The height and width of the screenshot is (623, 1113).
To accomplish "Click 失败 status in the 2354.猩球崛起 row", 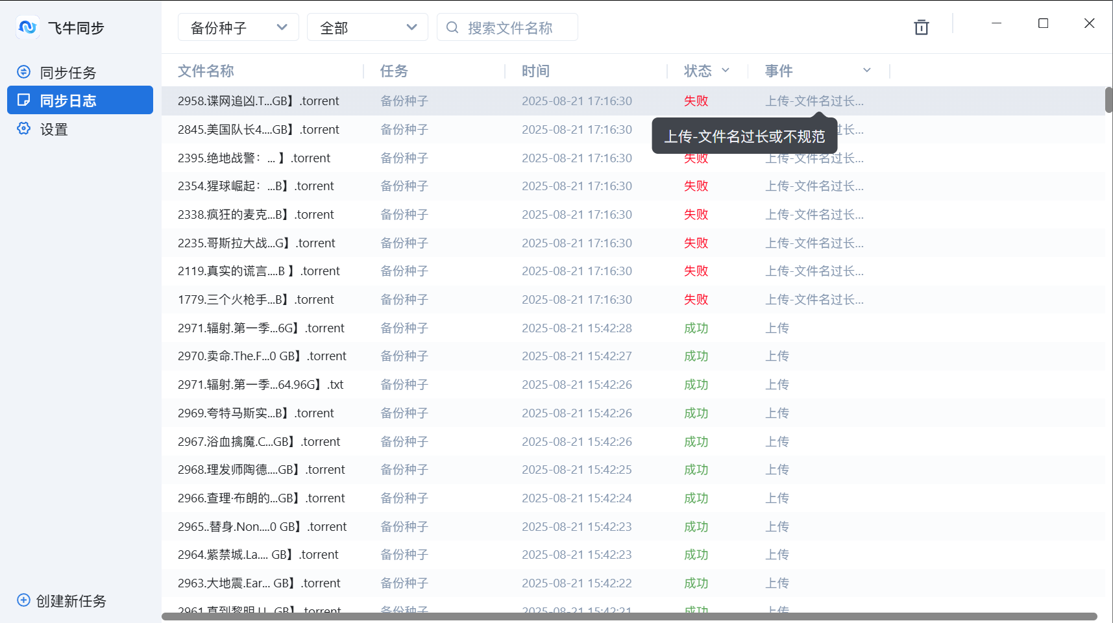I will point(696,186).
